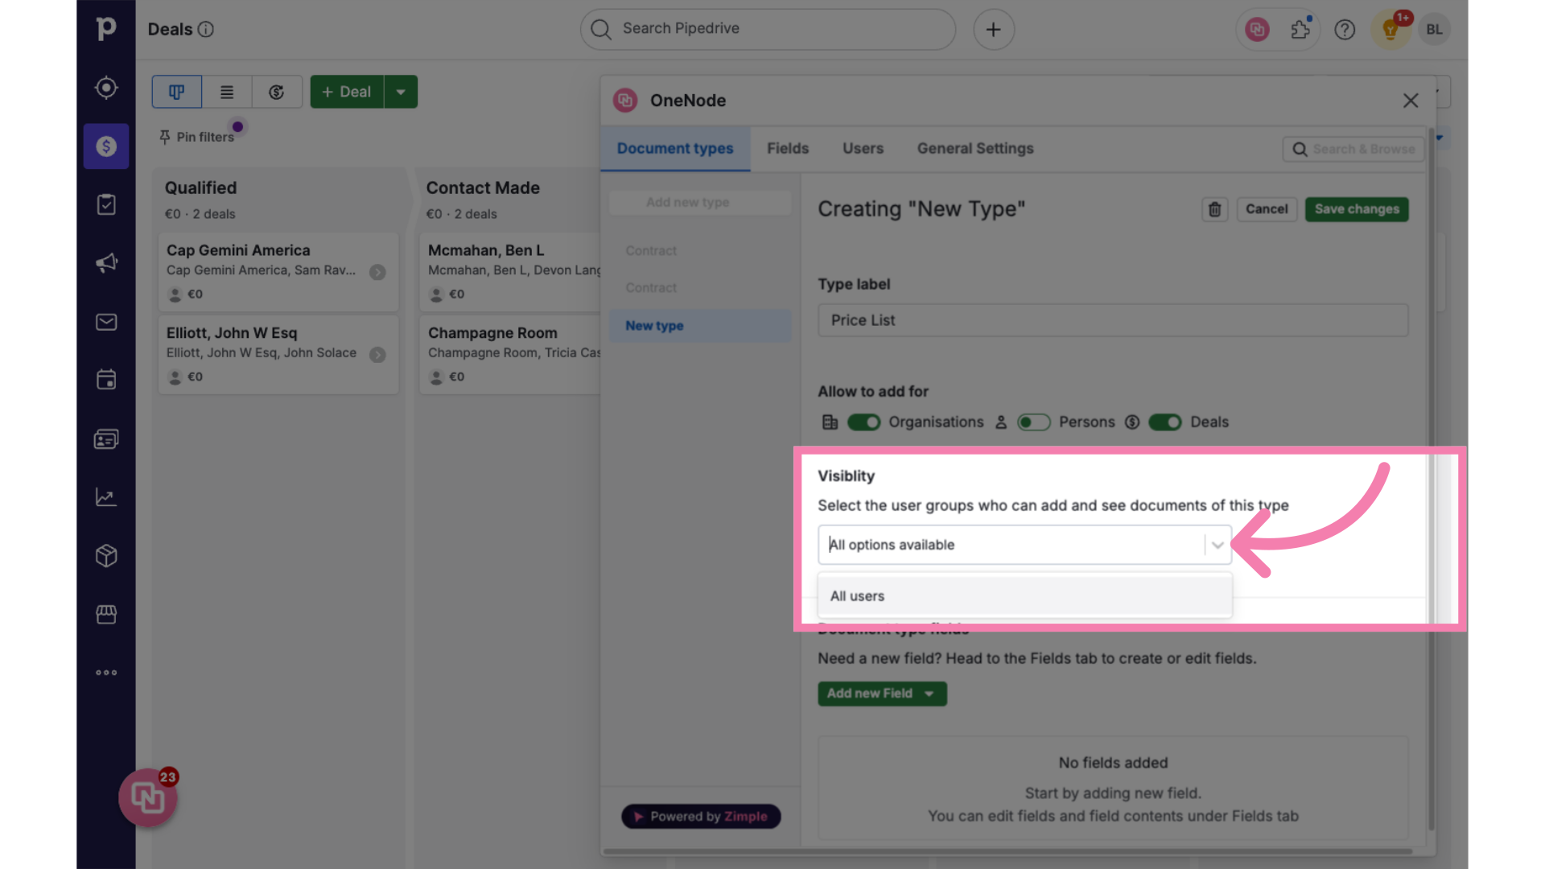
Task: Click Pin filters link
Action: [x=197, y=138]
